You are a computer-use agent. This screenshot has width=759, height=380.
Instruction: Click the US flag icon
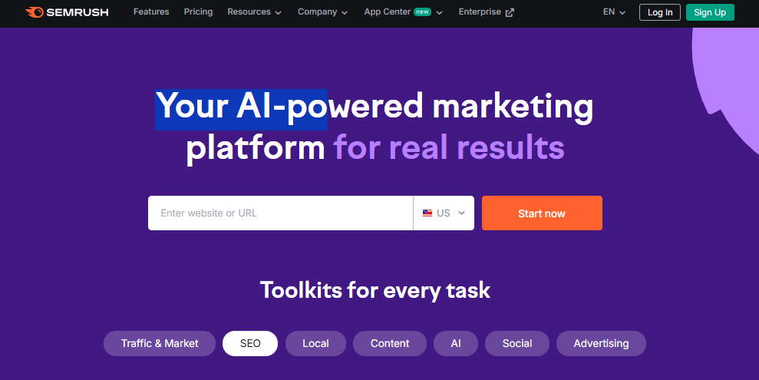(427, 213)
